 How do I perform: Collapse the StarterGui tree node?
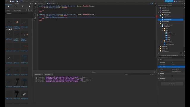coord(159,23)
